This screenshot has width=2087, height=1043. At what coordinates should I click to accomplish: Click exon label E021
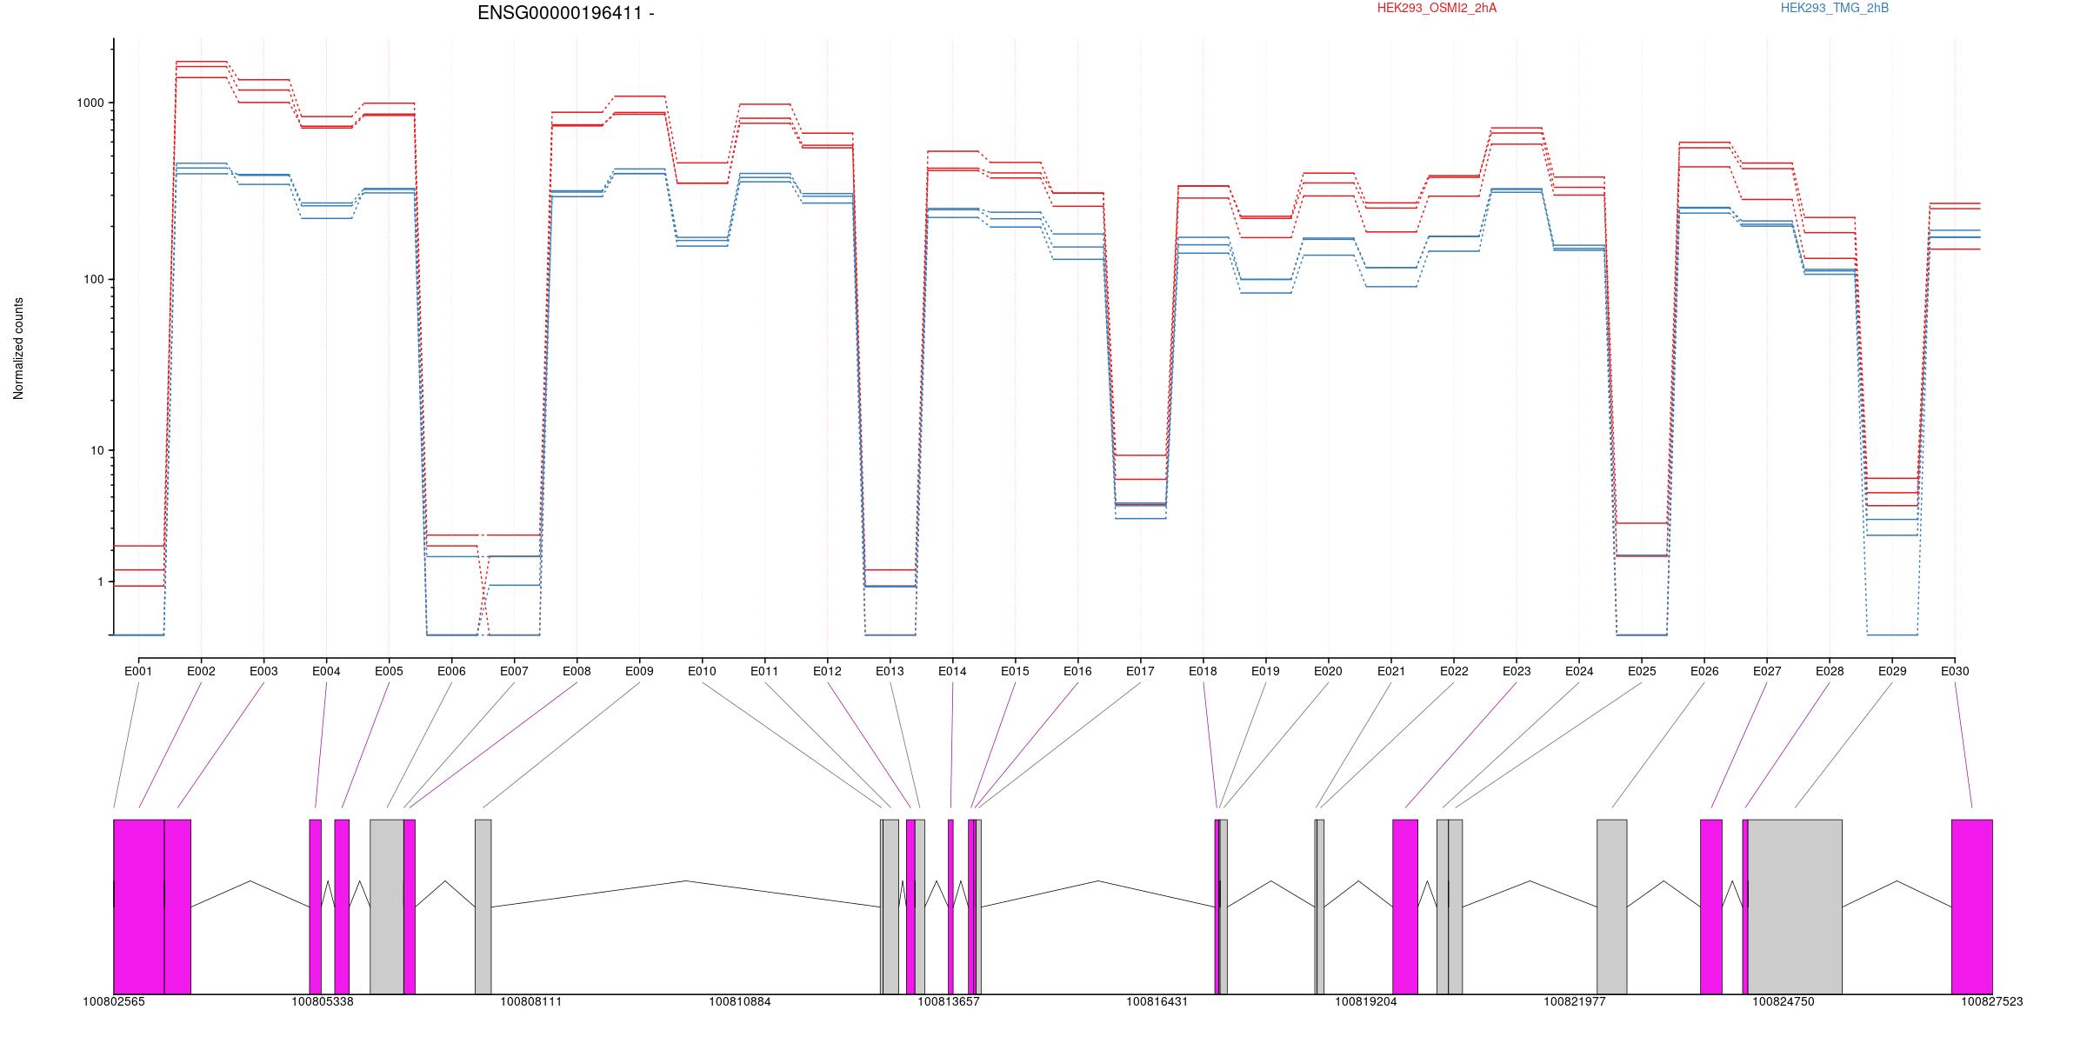[1391, 671]
